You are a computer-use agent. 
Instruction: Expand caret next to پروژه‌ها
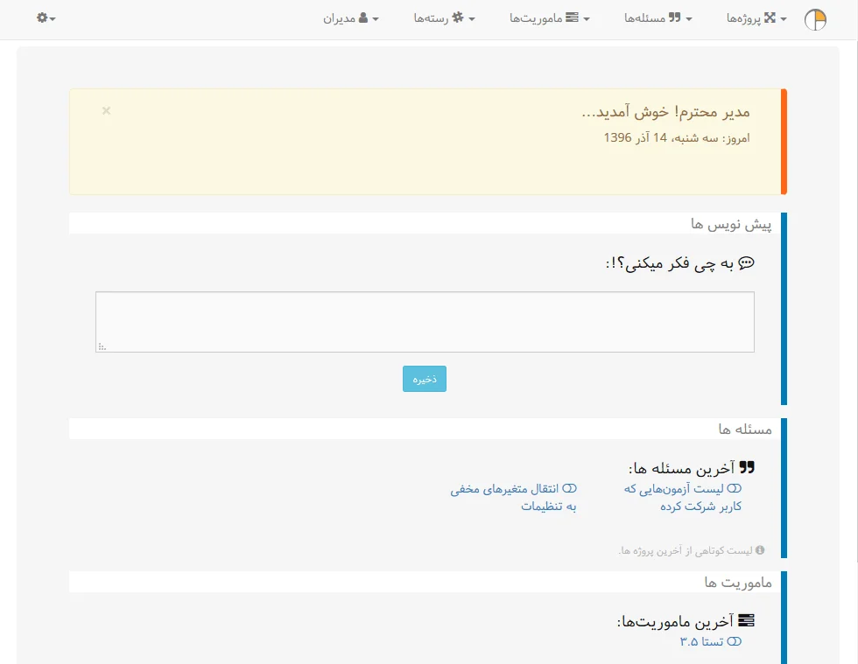[x=784, y=19]
